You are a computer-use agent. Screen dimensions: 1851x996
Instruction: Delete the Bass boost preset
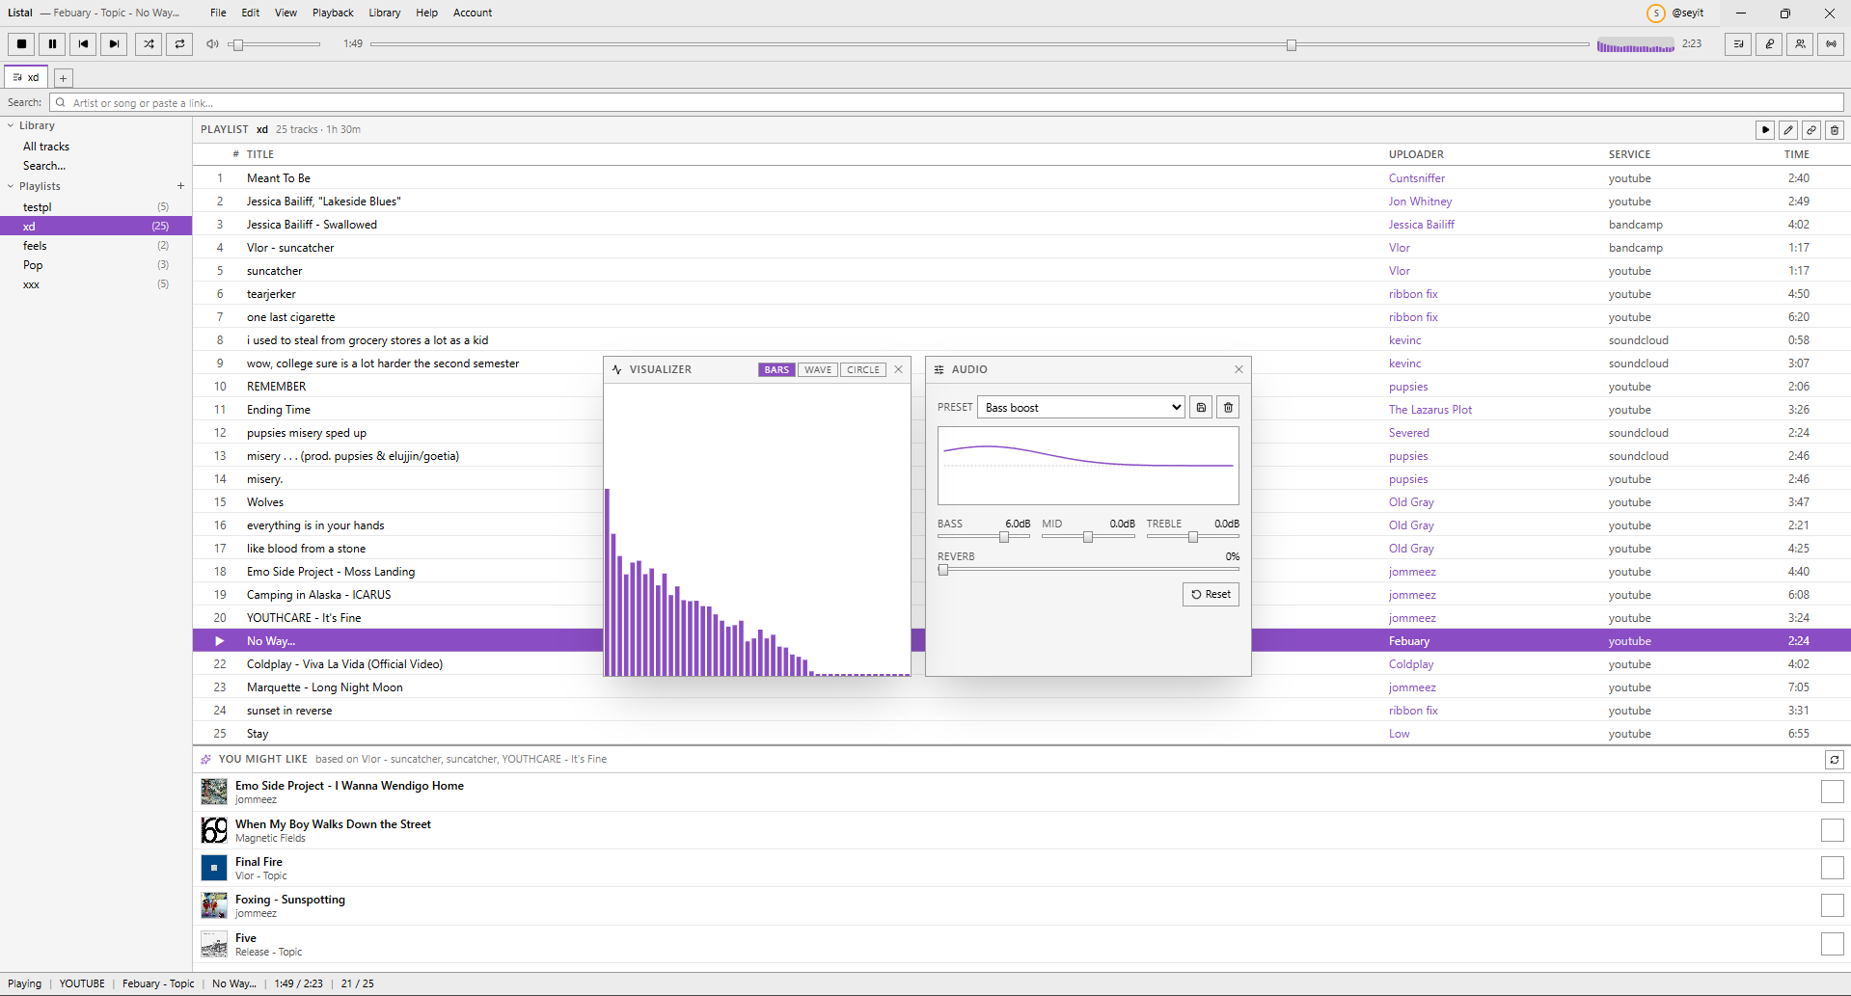(1228, 407)
